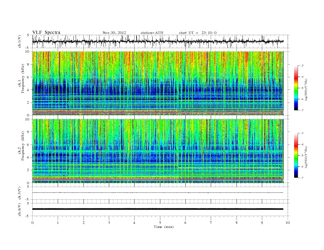Screen dimensions: 324x250
Task: Click the "5" tick on the time axis
Action: [x=160, y=223]
